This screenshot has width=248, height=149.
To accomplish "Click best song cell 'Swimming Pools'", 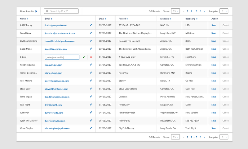I will pos(193,65).
